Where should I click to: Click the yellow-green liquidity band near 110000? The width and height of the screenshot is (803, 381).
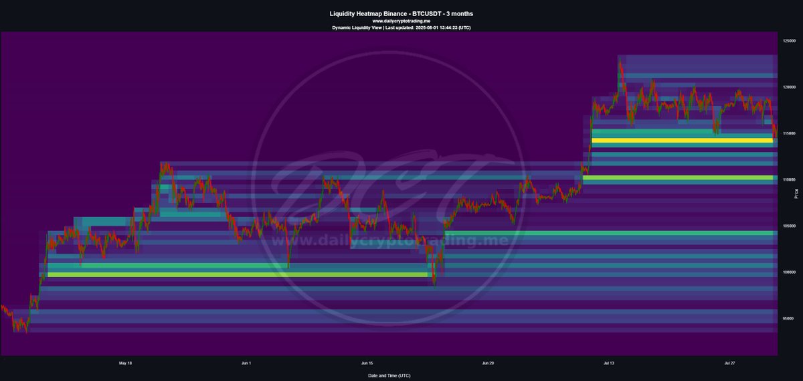[x=677, y=177]
